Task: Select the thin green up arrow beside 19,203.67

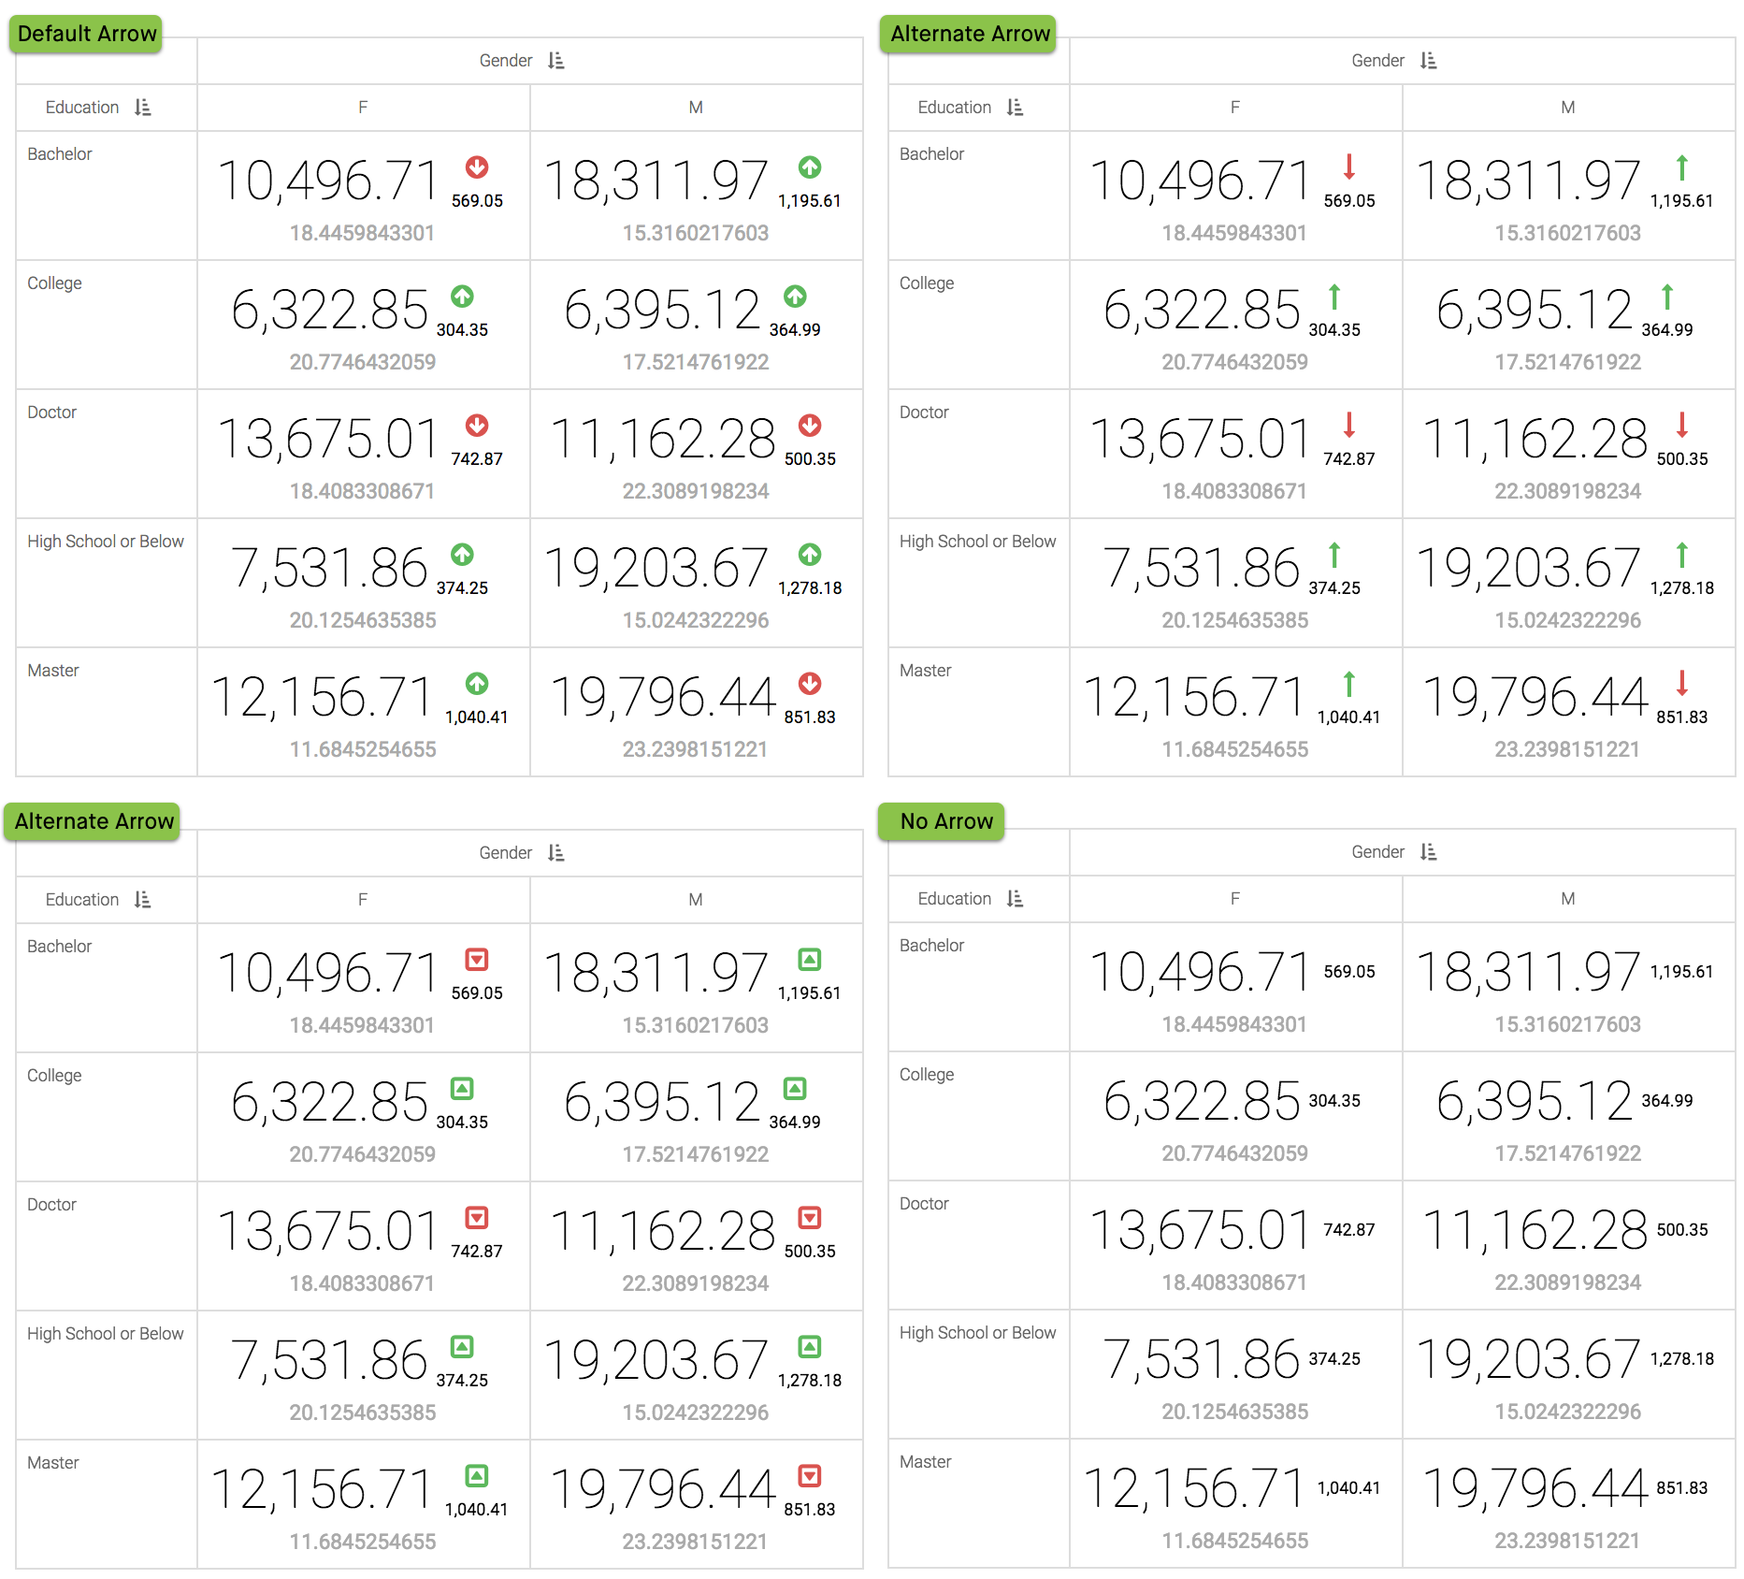Action: pos(1682,555)
